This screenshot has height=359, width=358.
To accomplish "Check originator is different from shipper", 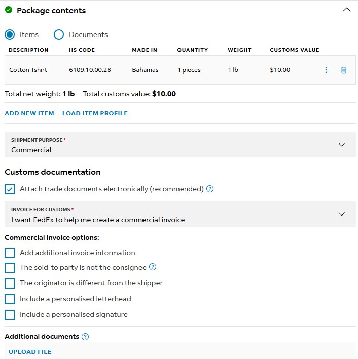I will [x=10, y=283].
